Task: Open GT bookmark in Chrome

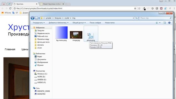Action: [15, 13]
